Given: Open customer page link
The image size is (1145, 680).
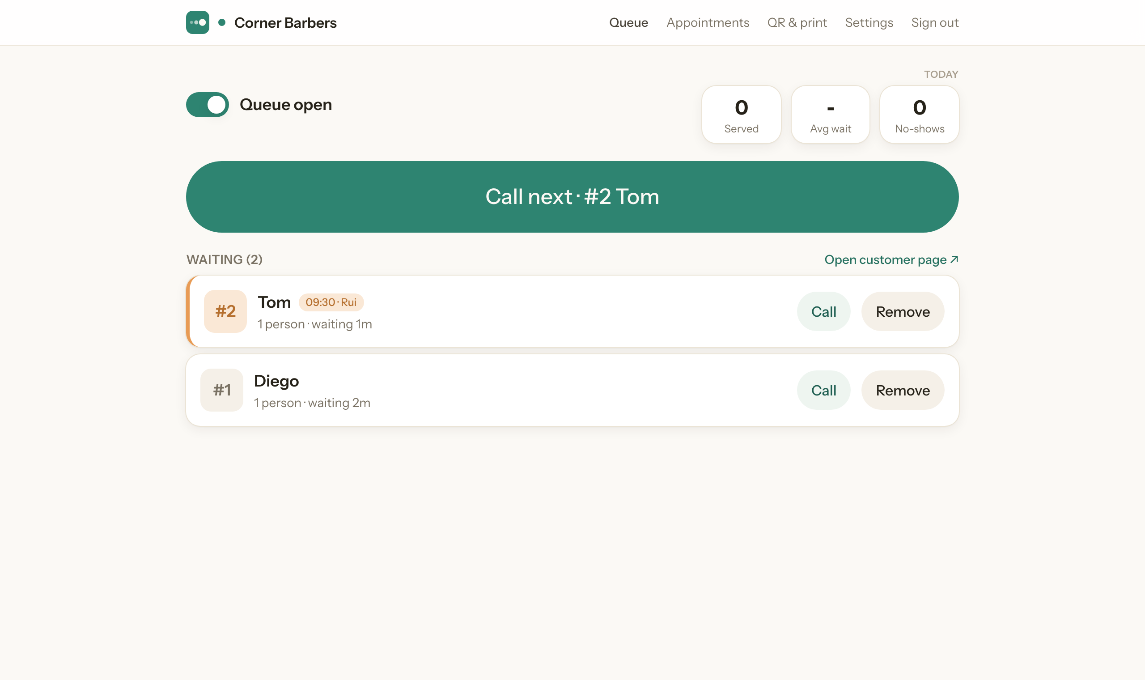Looking at the screenshot, I should click(x=891, y=260).
